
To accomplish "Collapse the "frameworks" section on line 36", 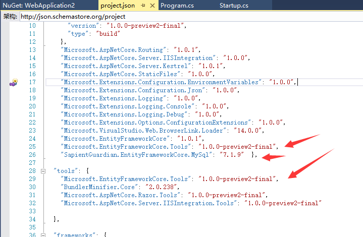I will coord(43,235).
